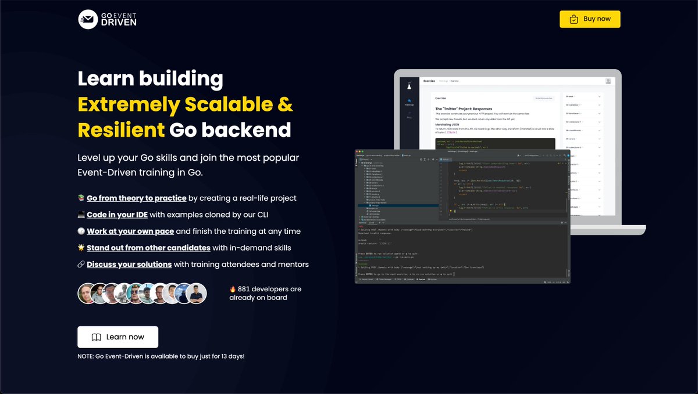Click the yellow "Extremely Scalable &" heading text

pos(185,104)
